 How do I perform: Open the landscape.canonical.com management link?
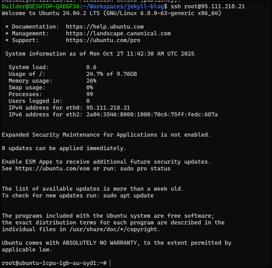coord(118,33)
